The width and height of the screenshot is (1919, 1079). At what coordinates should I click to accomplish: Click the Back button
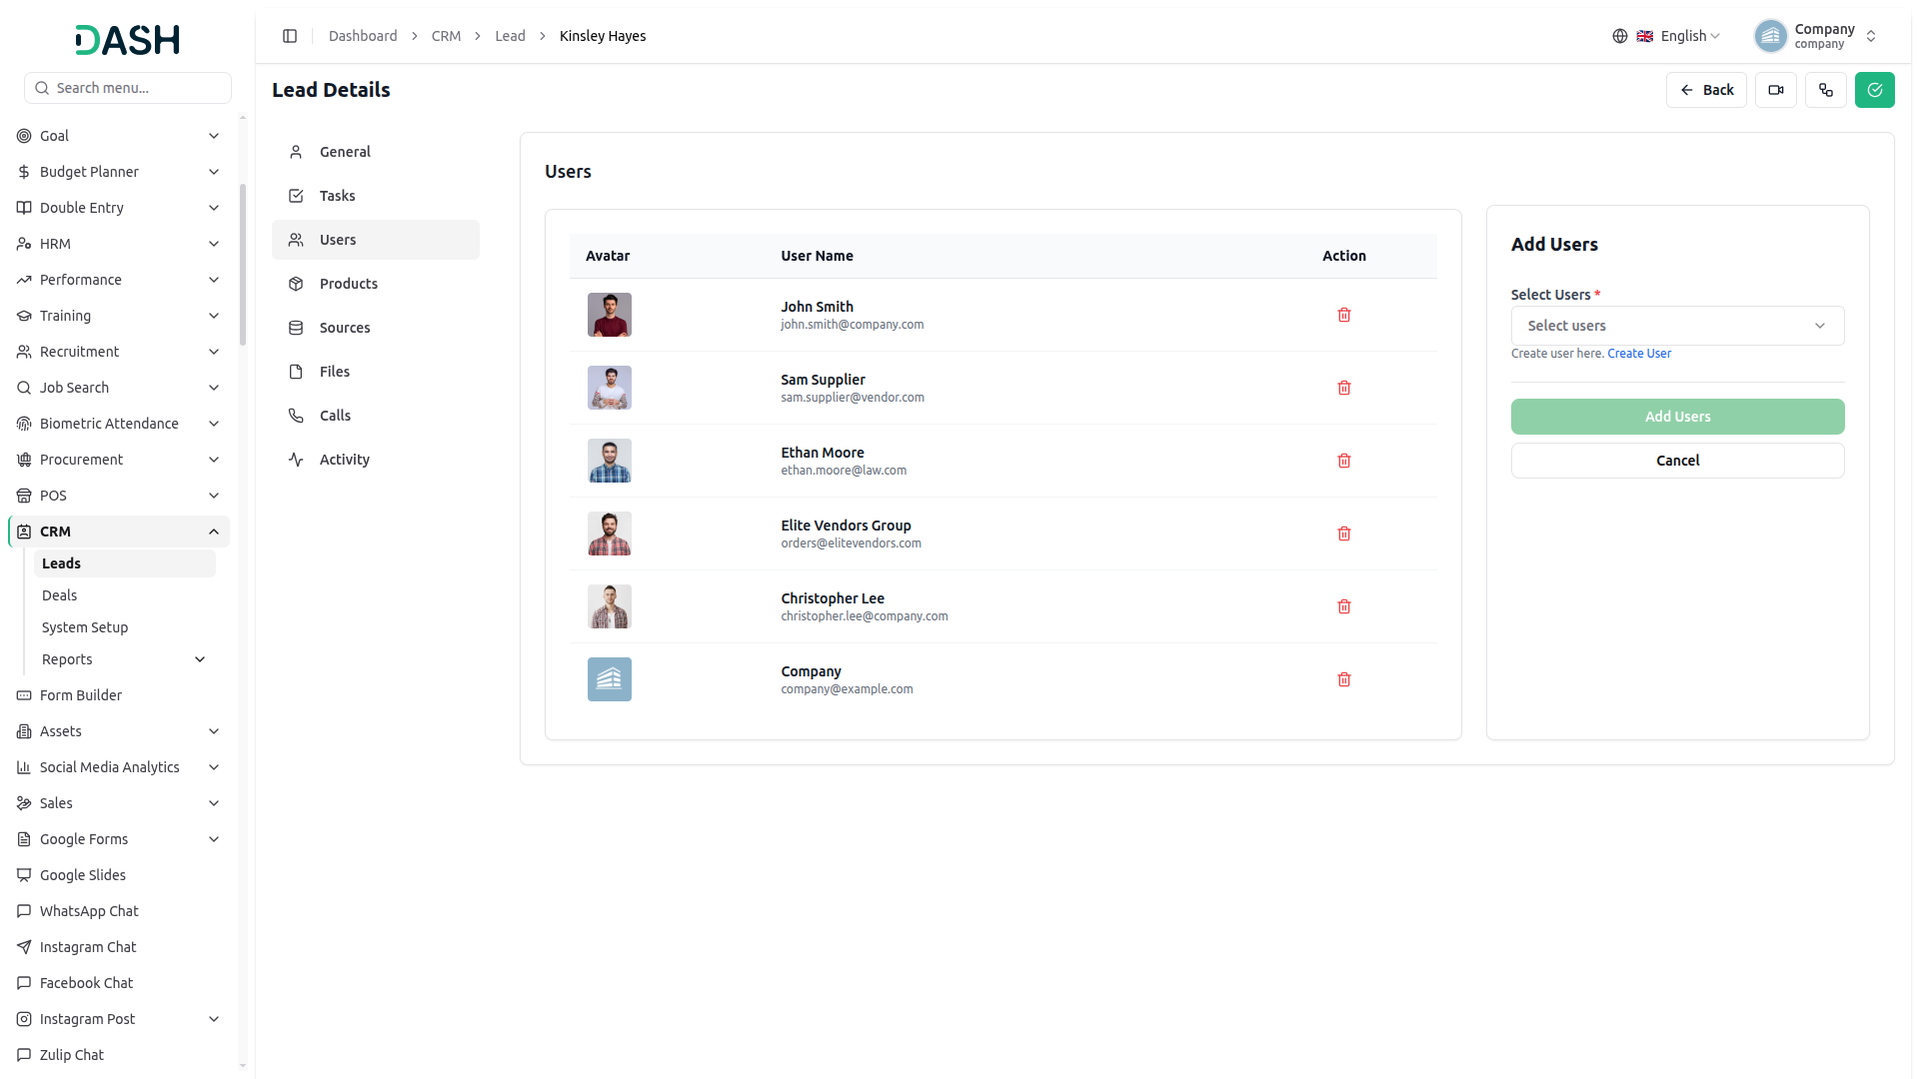click(1706, 90)
